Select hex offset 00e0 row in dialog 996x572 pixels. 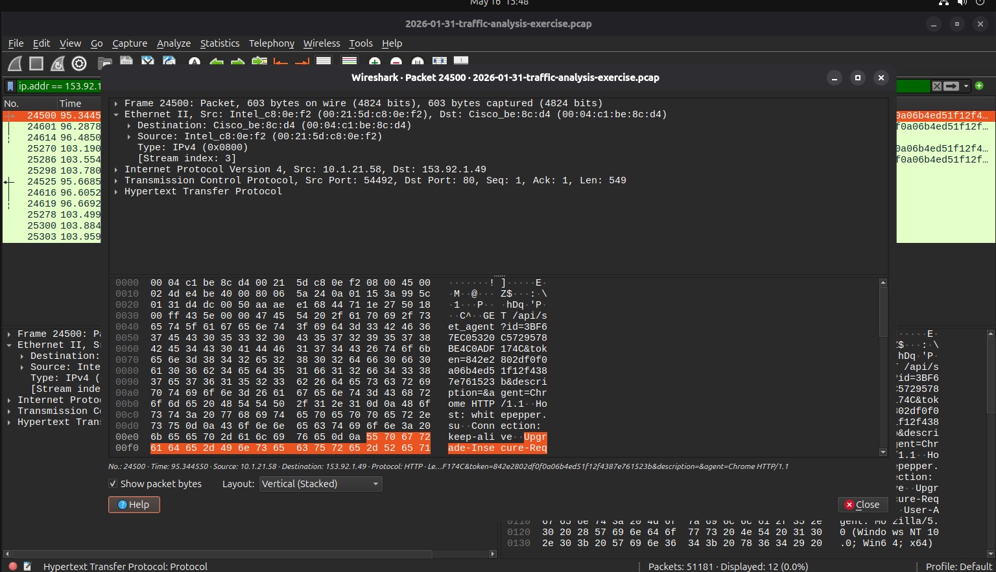click(331, 437)
